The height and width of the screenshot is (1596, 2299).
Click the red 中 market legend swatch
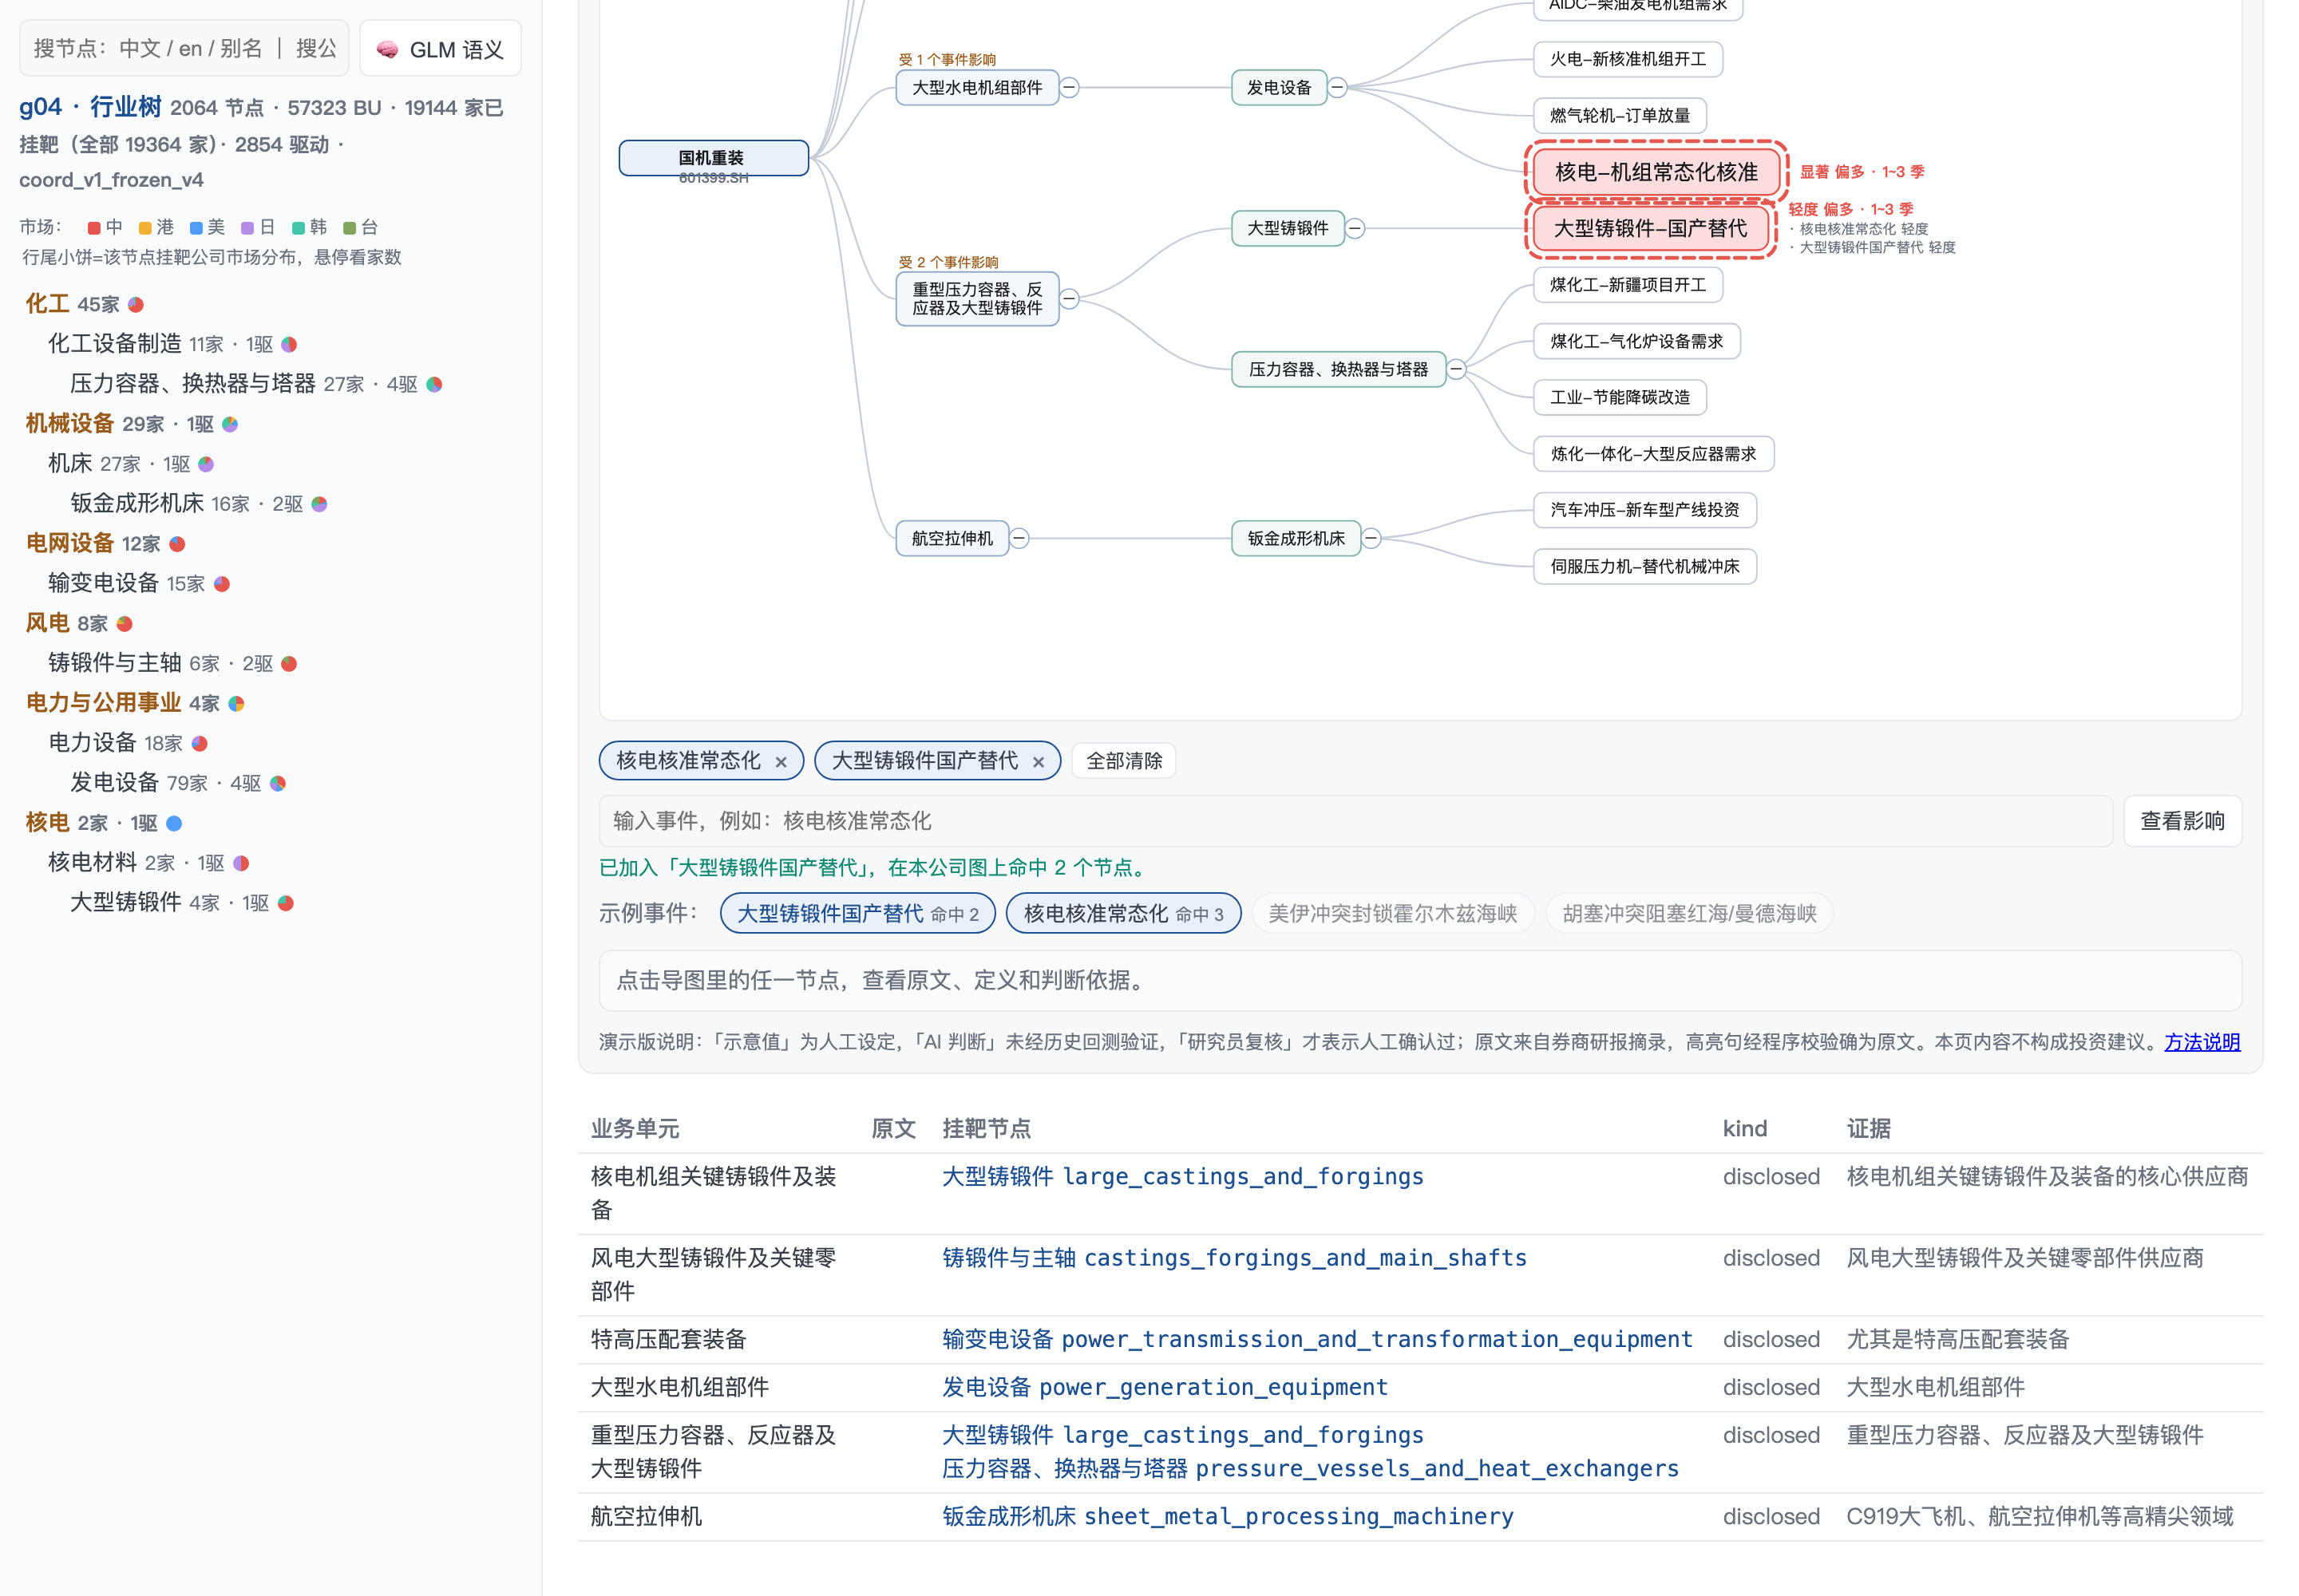94,228
